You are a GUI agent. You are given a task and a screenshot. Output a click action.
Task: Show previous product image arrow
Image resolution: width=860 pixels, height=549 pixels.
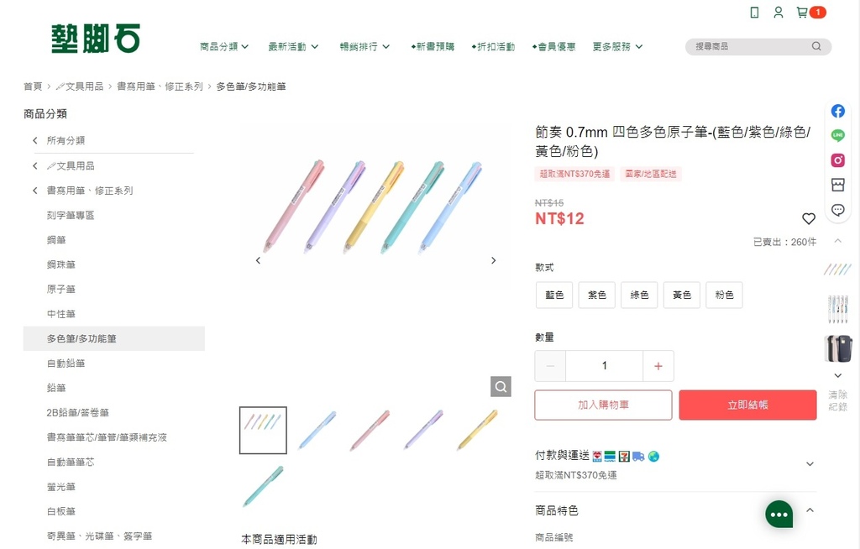(x=258, y=260)
